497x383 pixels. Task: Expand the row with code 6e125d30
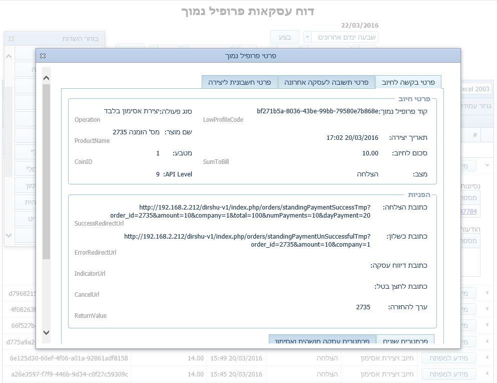click(487, 358)
